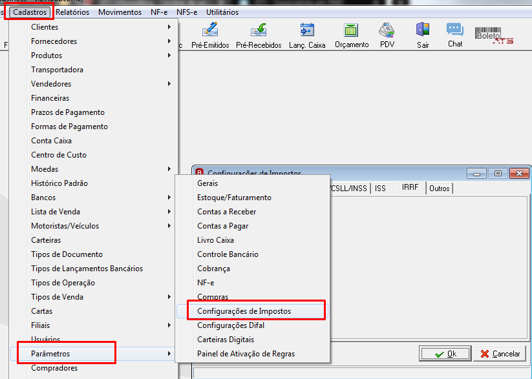Expand the Motoristas/Veículos submenu
Viewport: 532px width, 379px height.
click(x=94, y=226)
